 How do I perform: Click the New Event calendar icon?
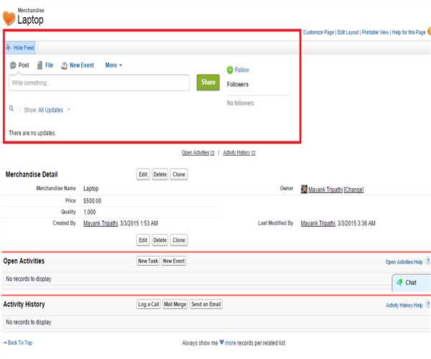64,65
